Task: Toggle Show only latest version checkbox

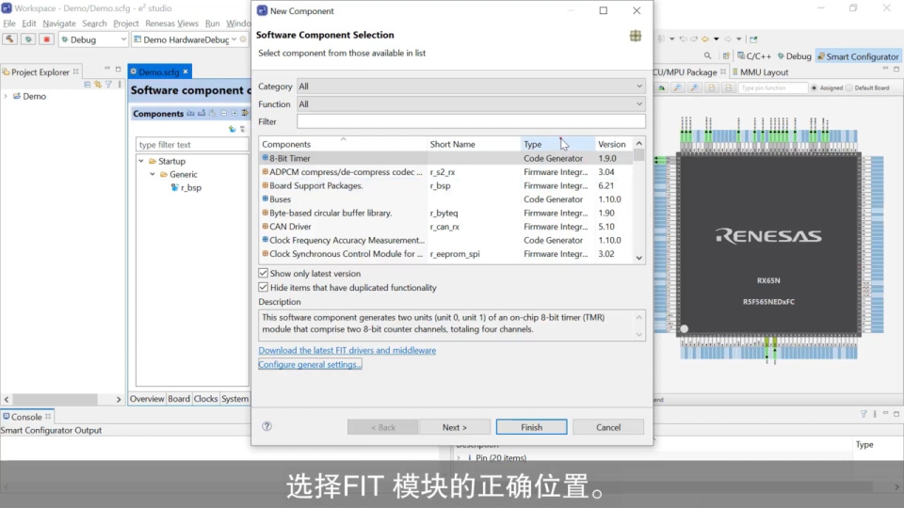Action: [x=263, y=273]
